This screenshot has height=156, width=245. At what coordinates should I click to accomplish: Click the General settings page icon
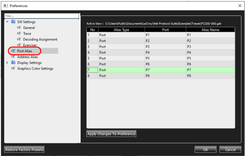pos(19,27)
